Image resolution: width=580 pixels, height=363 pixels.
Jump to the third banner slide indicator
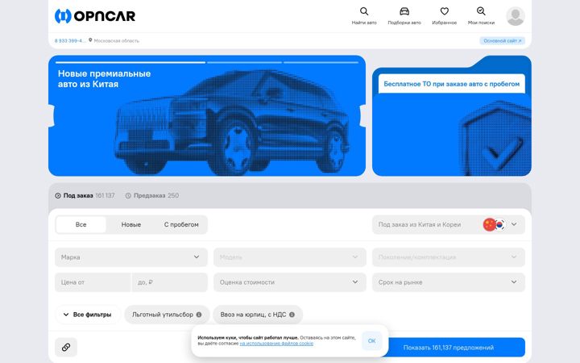321,63
